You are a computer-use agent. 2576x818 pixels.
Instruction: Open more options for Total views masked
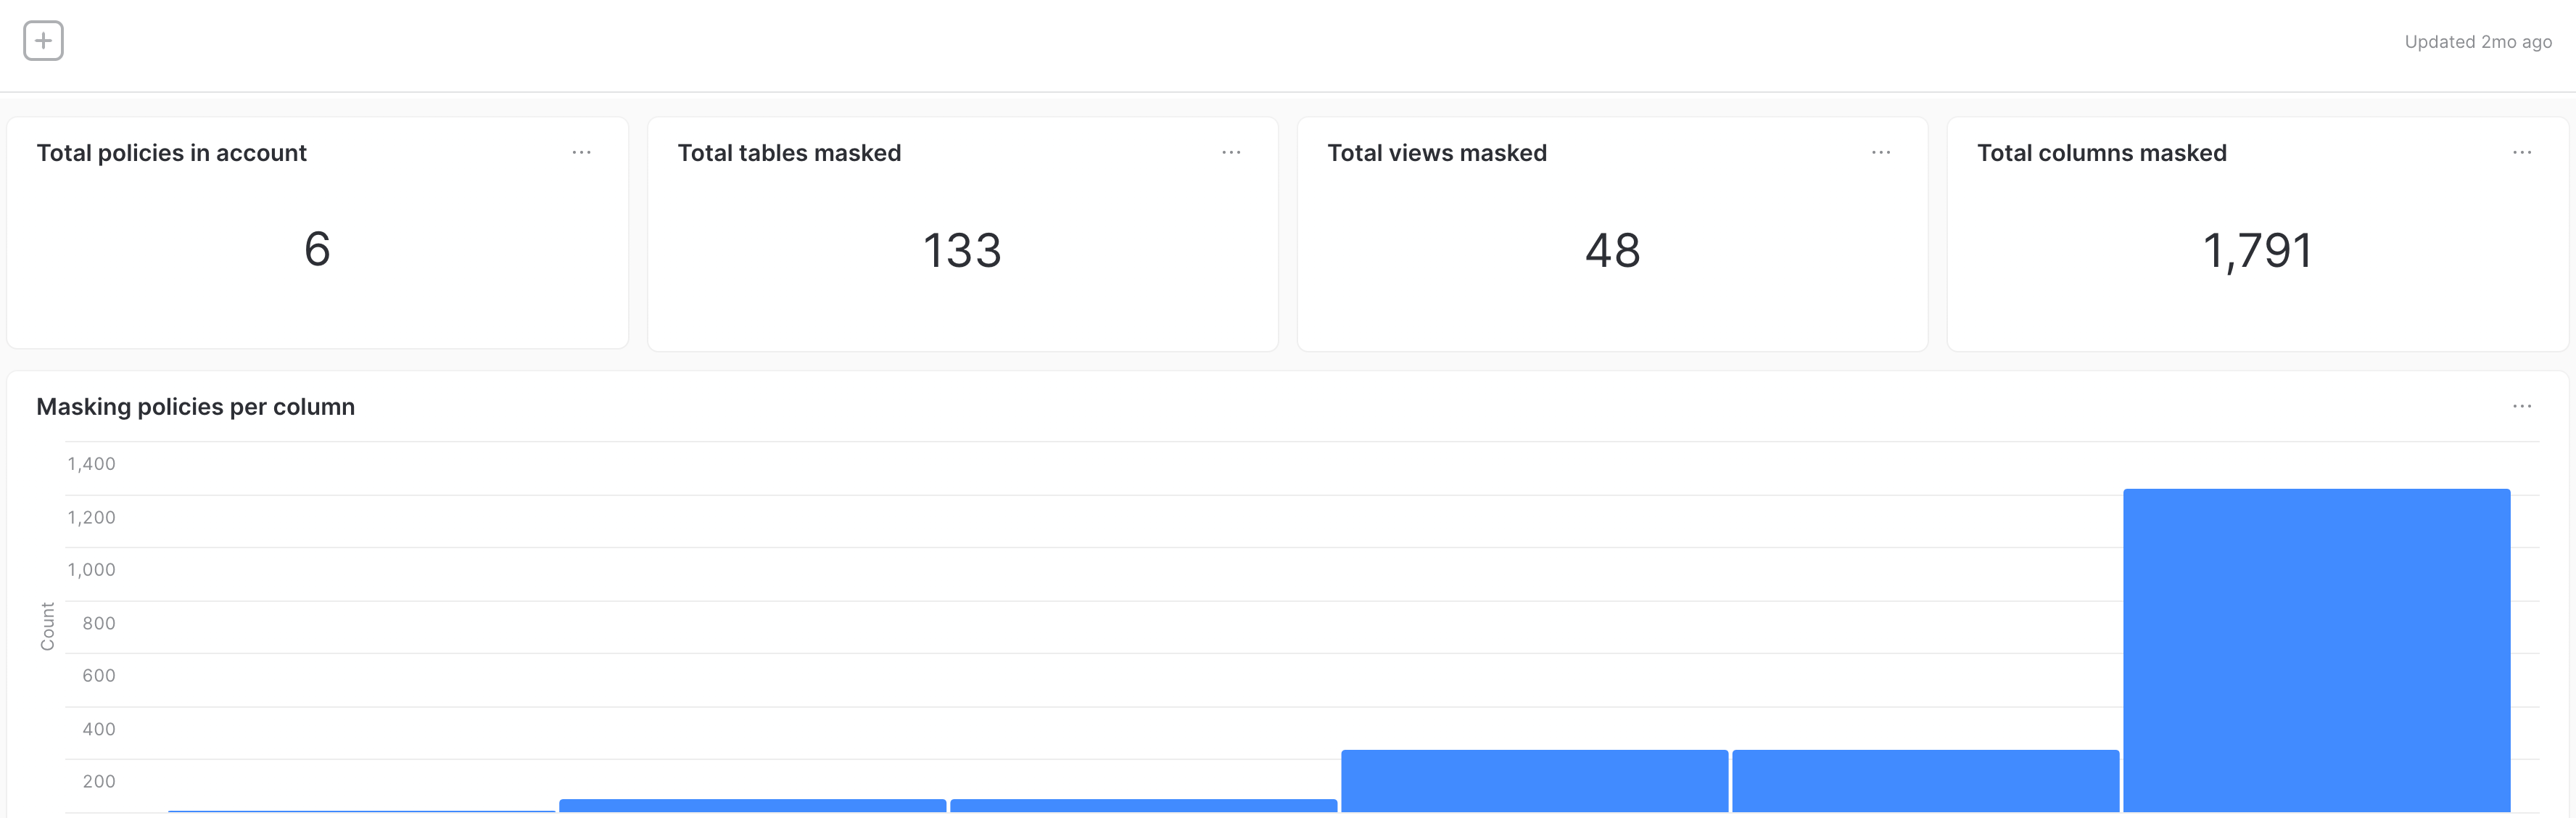click(1881, 153)
